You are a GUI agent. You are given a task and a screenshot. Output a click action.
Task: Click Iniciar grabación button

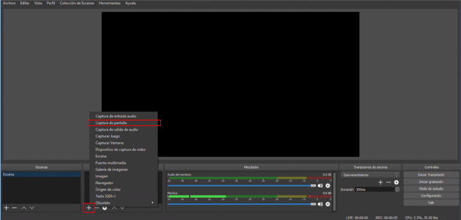(x=431, y=182)
